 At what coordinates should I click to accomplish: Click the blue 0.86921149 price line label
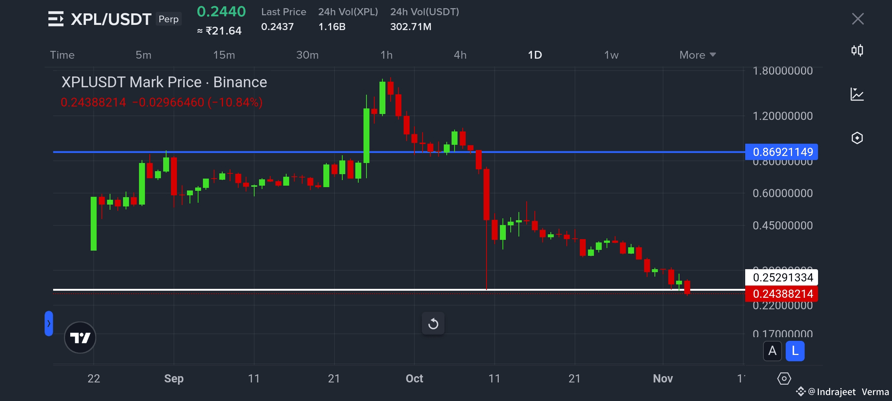782,152
